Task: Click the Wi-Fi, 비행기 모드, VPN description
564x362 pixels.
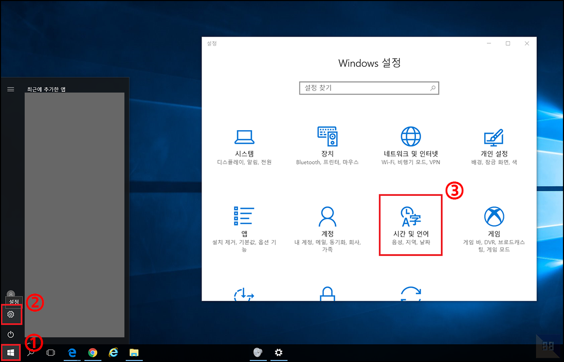Action: tap(411, 162)
